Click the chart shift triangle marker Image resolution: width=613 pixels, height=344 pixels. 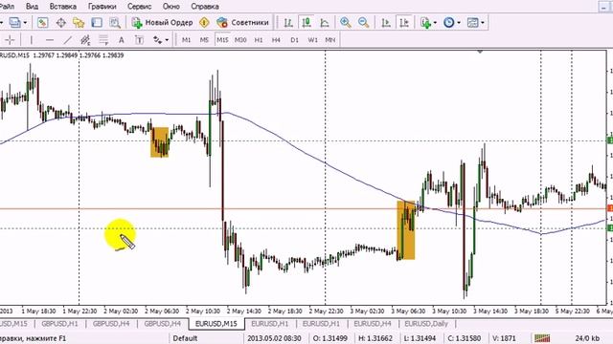tap(480, 52)
